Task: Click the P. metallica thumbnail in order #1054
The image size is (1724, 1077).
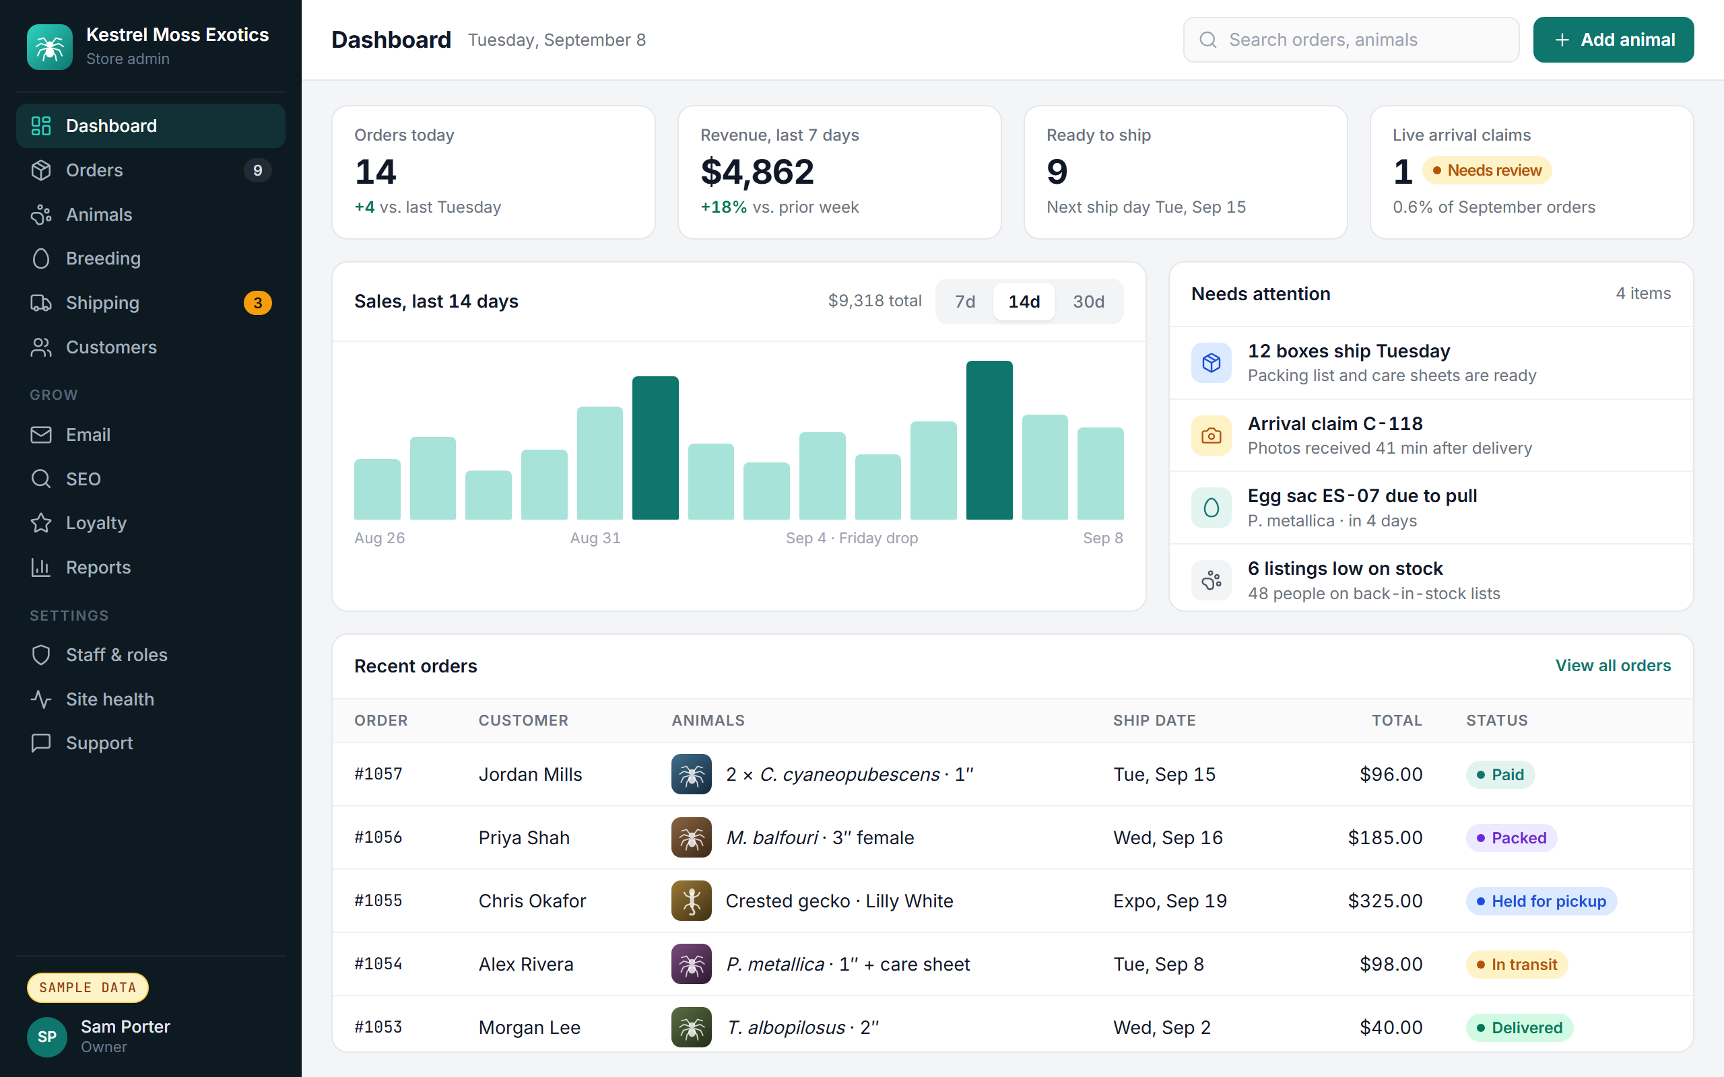Action: (691, 964)
